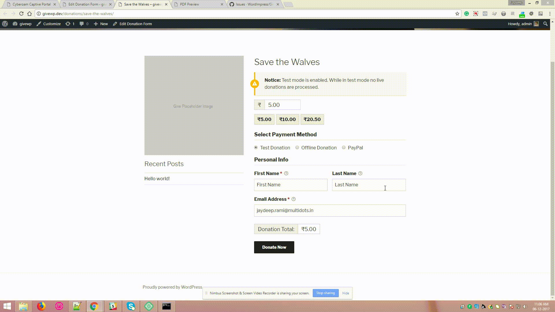Viewport: 555px width, 312px height.
Task: Click the Windows Start button
Action: pyautogui.click(x=7, y=306)
